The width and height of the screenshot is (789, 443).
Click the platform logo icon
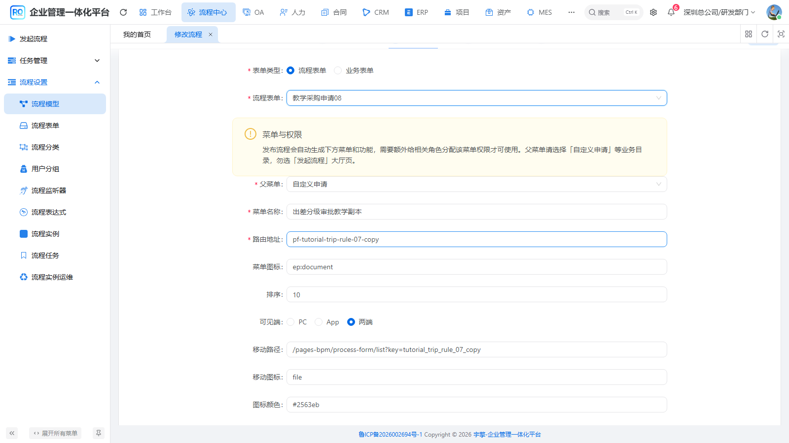coord(18,12)
